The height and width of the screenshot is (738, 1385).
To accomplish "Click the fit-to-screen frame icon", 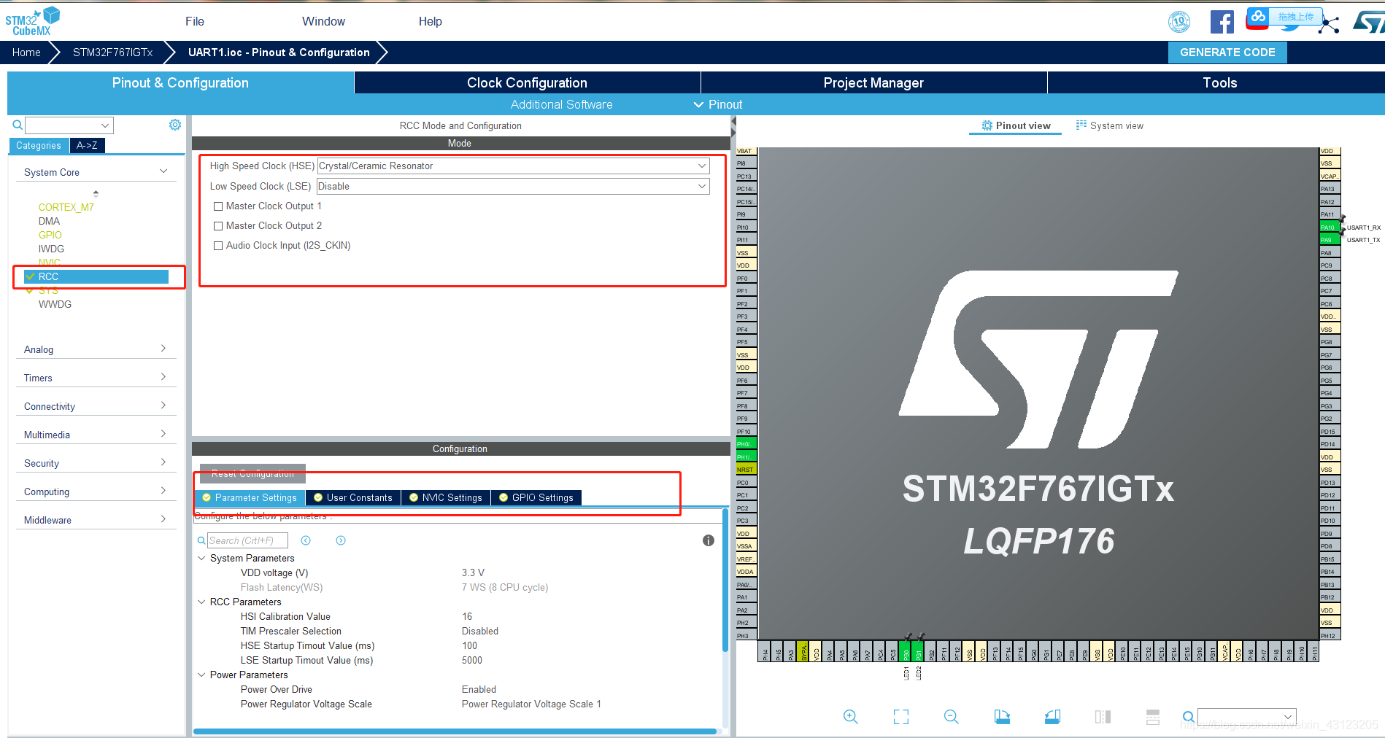I will [901, 717].
